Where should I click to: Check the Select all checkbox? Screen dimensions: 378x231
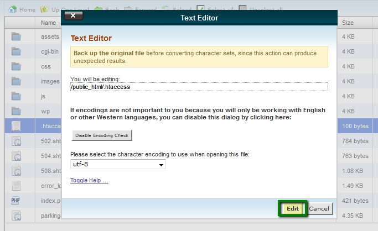click(x=200, y=9)
